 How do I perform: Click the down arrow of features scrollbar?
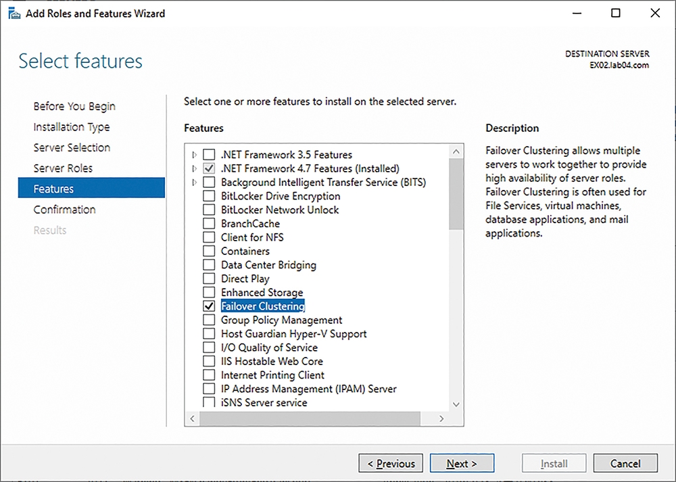[456, 404]
